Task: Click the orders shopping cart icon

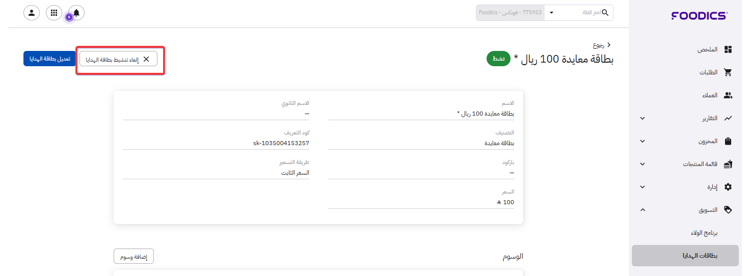Action: 728,72
